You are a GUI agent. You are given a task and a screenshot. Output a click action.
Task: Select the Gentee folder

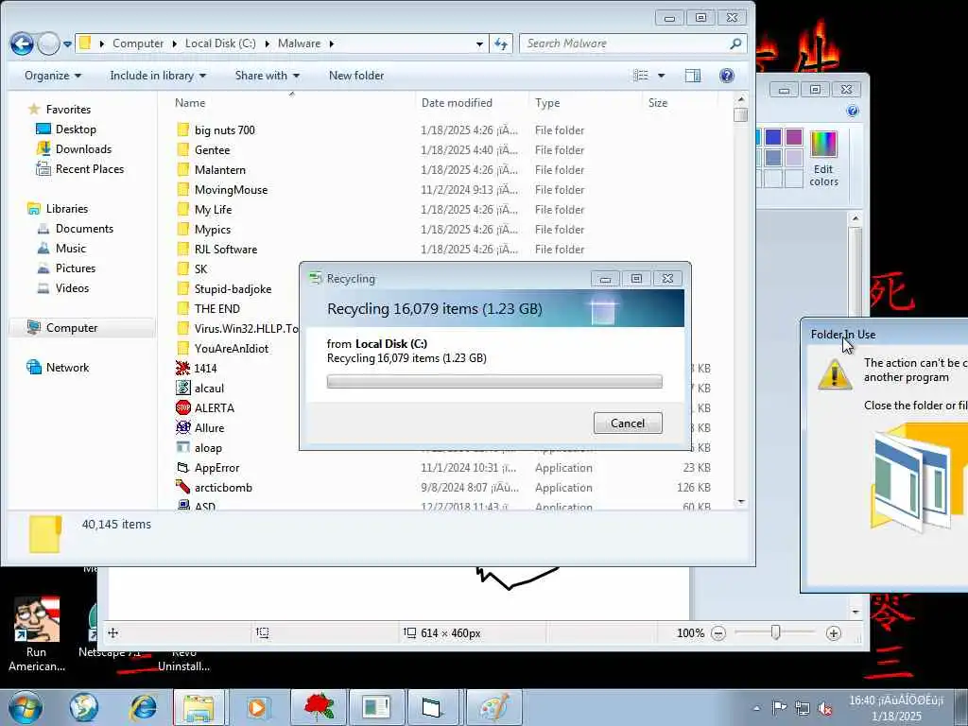tap(202, 150)
